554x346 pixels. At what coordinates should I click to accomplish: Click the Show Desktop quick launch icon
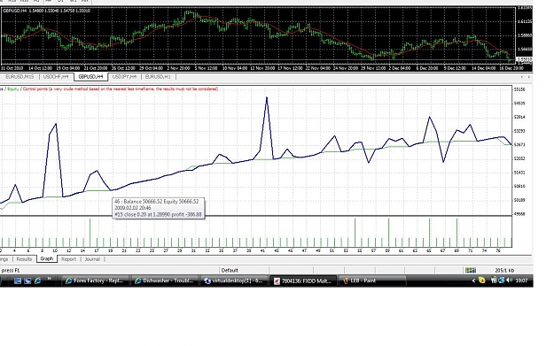[18, 281]
